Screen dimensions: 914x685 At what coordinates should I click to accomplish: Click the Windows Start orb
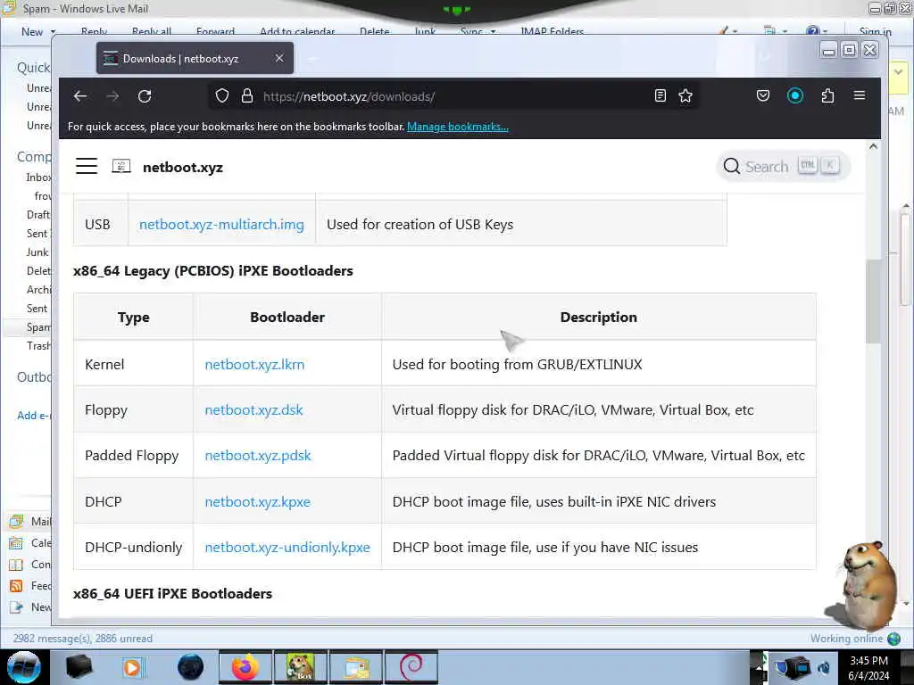click(24, 667)
